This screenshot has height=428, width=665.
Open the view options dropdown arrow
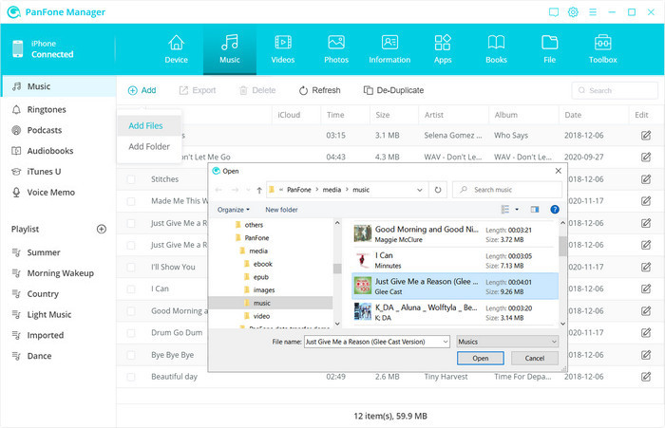(x=517, y=210)
